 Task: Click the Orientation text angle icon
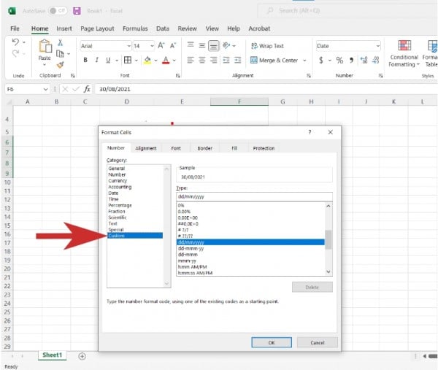pyautogui.click(x=226, y=45)
